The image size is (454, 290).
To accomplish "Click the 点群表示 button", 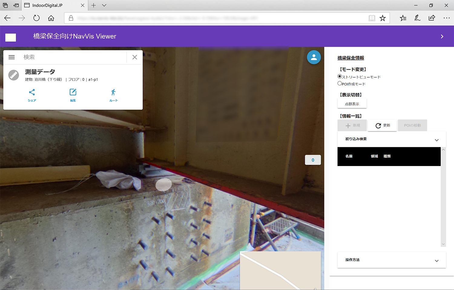I will [352, 104].
